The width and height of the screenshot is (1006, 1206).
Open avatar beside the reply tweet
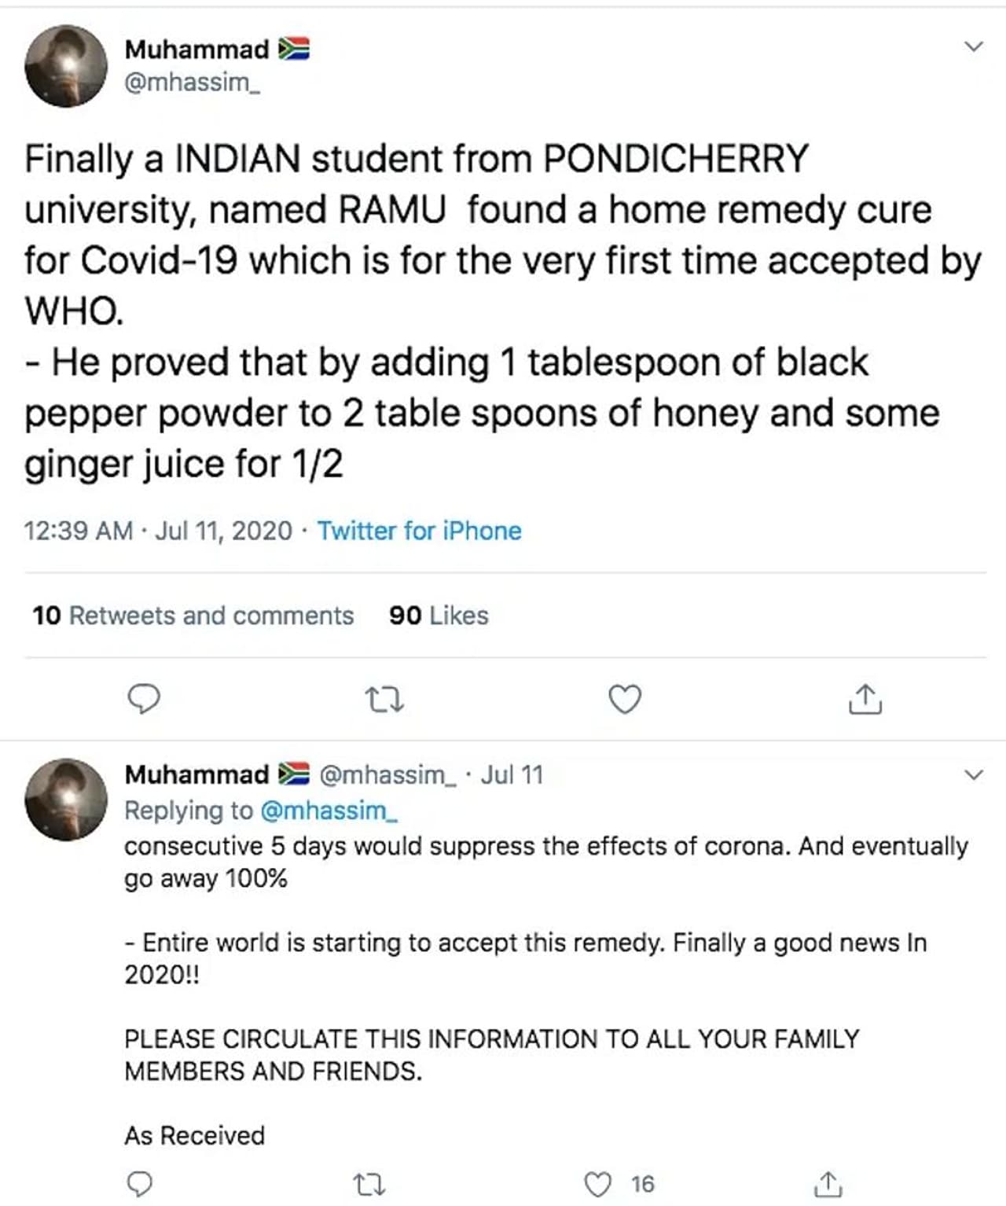coord(66,799)
